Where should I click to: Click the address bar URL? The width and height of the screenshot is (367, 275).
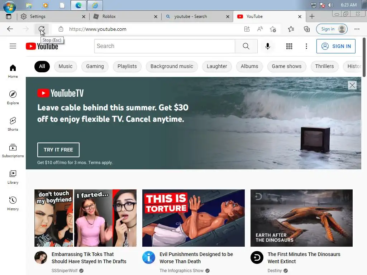97,29
